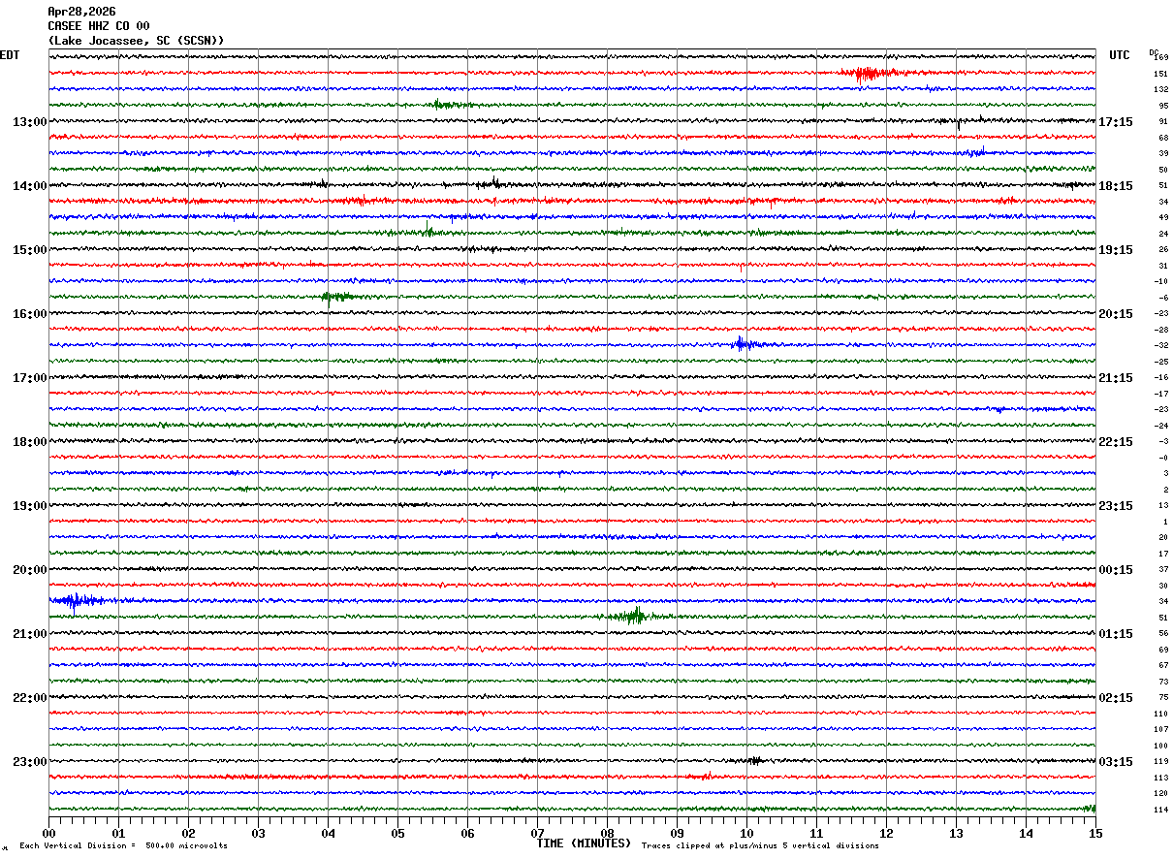
Task: Click minute 02 on the time axis
Action: point(188,833)
